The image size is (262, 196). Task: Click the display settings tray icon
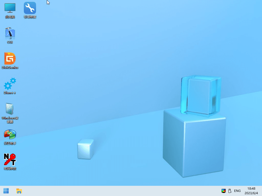tap(223, 191)
